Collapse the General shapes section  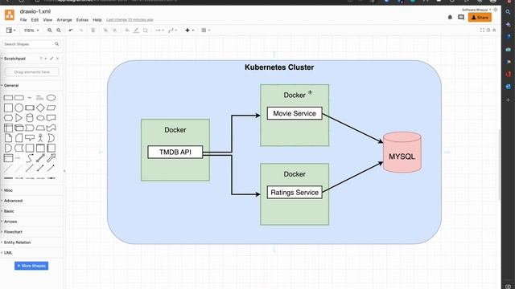[10, 85]
